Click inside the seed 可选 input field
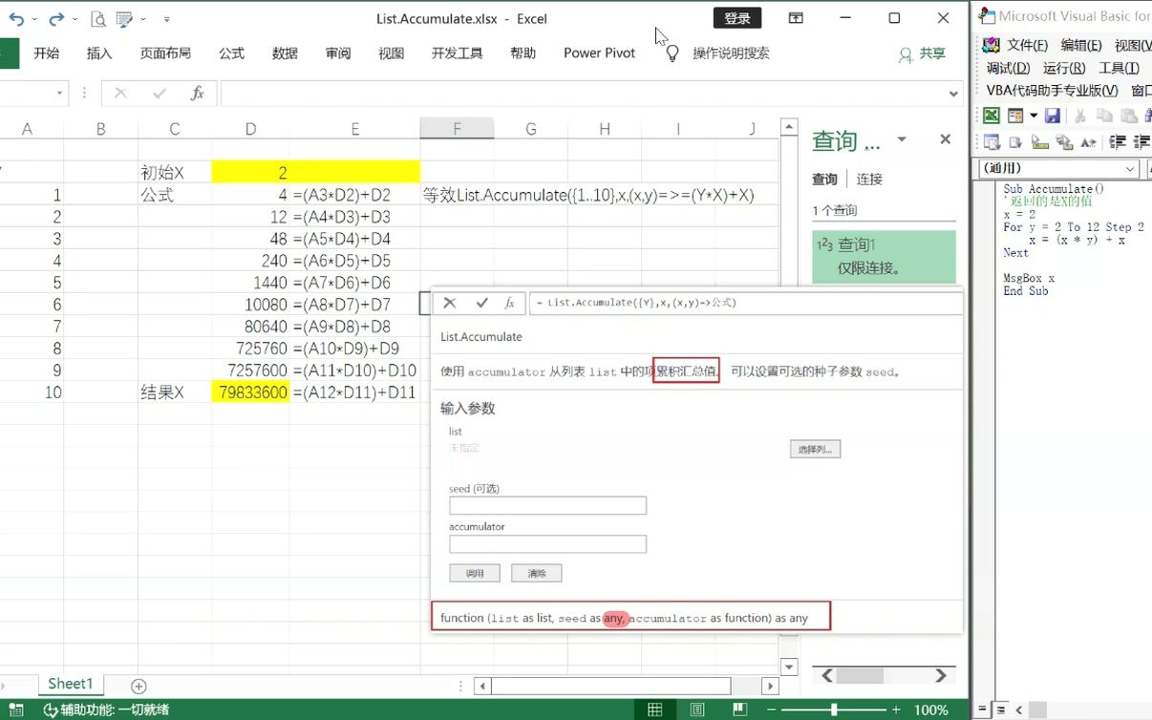The height and width of the screenshot is (720, 1152). pyautogui.click(x=547, y=505)
